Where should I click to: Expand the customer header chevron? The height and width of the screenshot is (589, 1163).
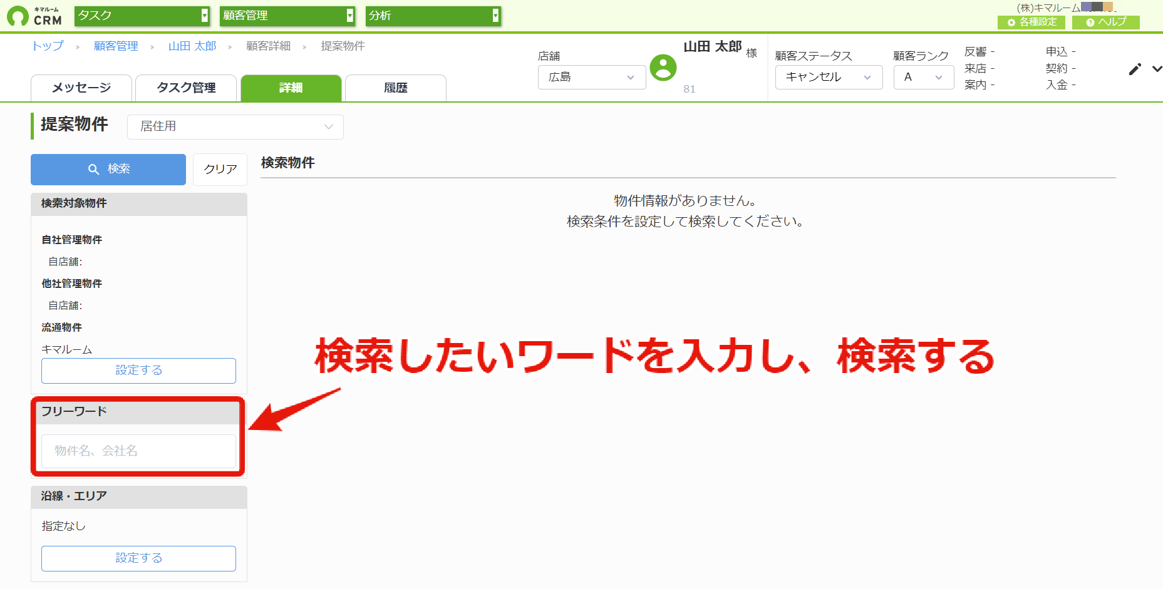pos(1157,69)
